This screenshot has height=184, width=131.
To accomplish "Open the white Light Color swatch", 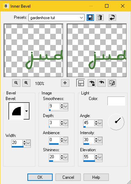I will click(116, 101).
